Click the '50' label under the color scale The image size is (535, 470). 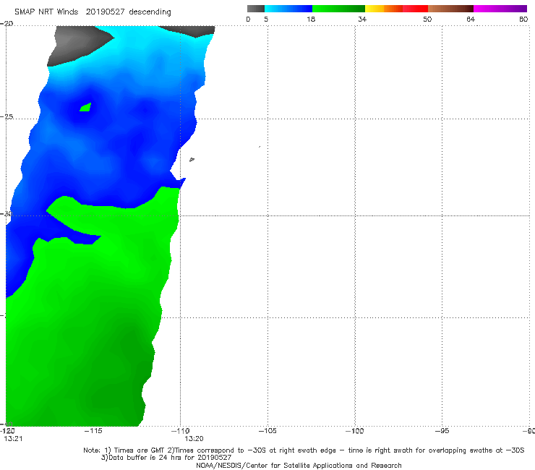[427, 19]
